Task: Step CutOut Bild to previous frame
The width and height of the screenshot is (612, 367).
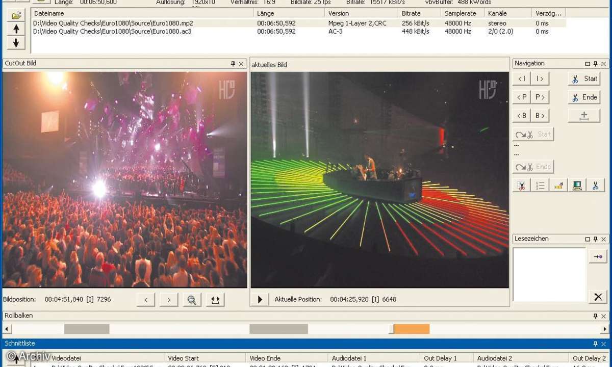Action: (146, 300)
